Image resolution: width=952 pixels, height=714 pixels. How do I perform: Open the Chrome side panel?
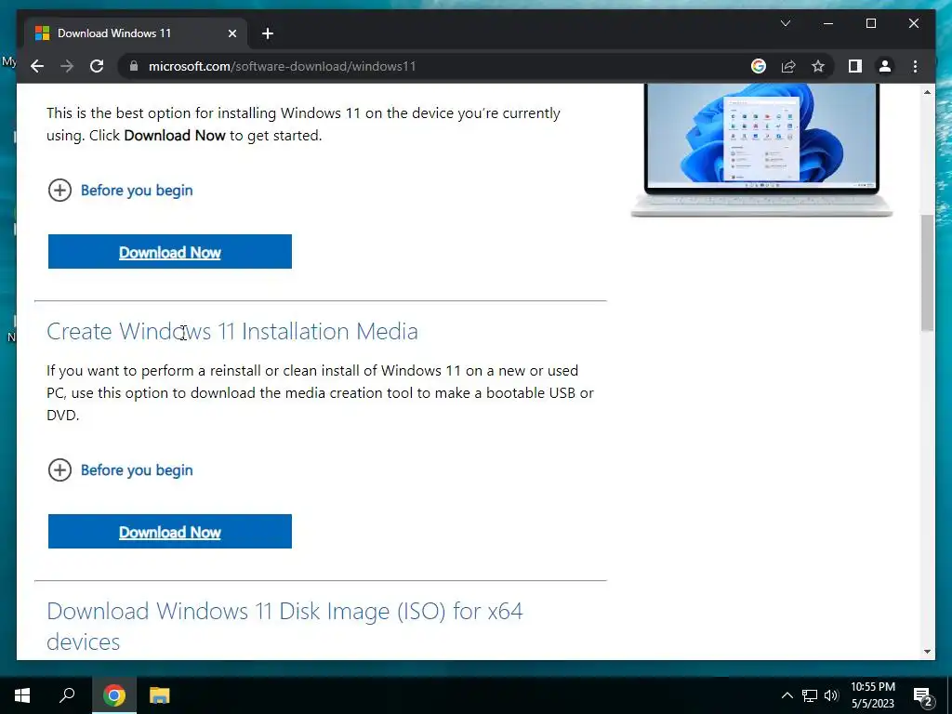[x=855, y=66]
